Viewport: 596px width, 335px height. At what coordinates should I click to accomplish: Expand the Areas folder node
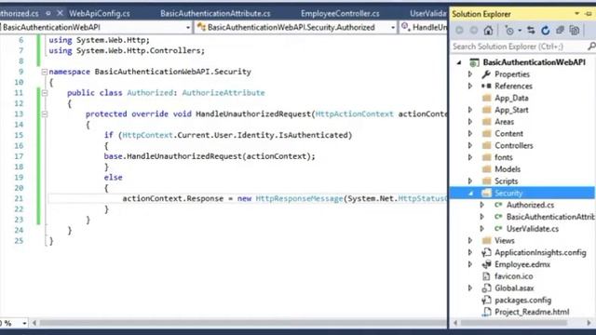[x=470, y=122]
